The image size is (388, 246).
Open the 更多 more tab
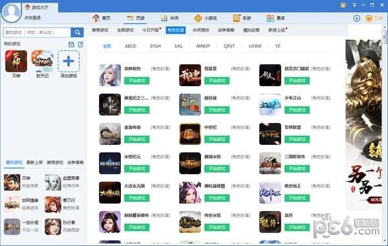(x=275, y=18)
